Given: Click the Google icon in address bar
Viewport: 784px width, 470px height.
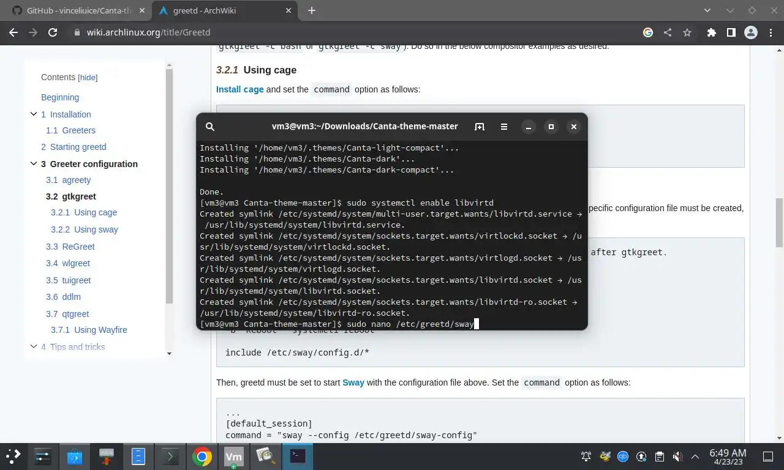Looking at the screenshot, I should (x=648, y=32).
